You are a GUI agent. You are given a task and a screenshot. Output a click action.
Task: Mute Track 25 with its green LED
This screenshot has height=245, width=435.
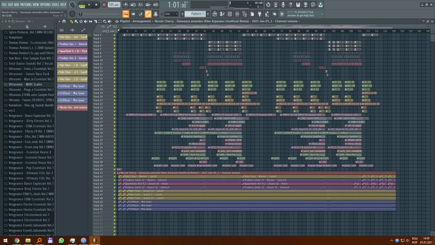click(x=115, y=115)
